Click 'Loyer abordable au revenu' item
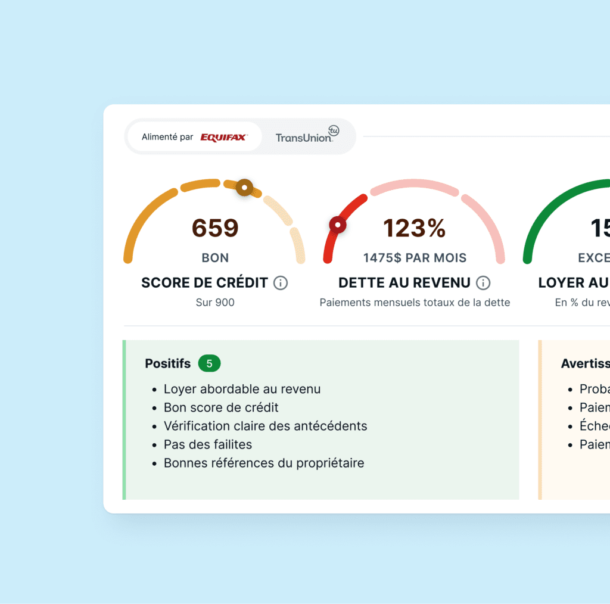 242,389
